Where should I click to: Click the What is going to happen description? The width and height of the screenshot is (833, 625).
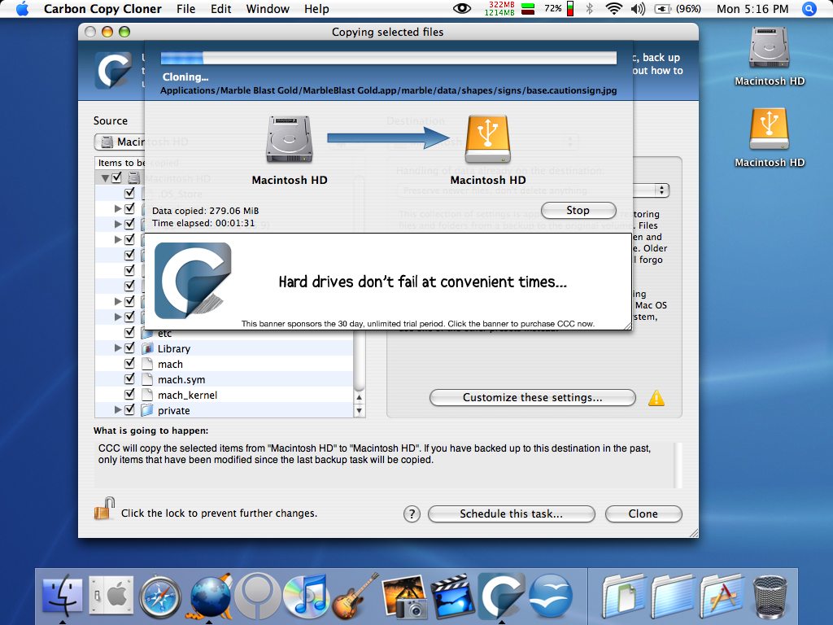385,465
